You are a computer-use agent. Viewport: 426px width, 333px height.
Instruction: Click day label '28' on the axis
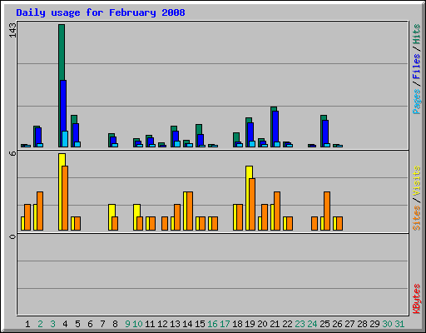tap(362, 324)
